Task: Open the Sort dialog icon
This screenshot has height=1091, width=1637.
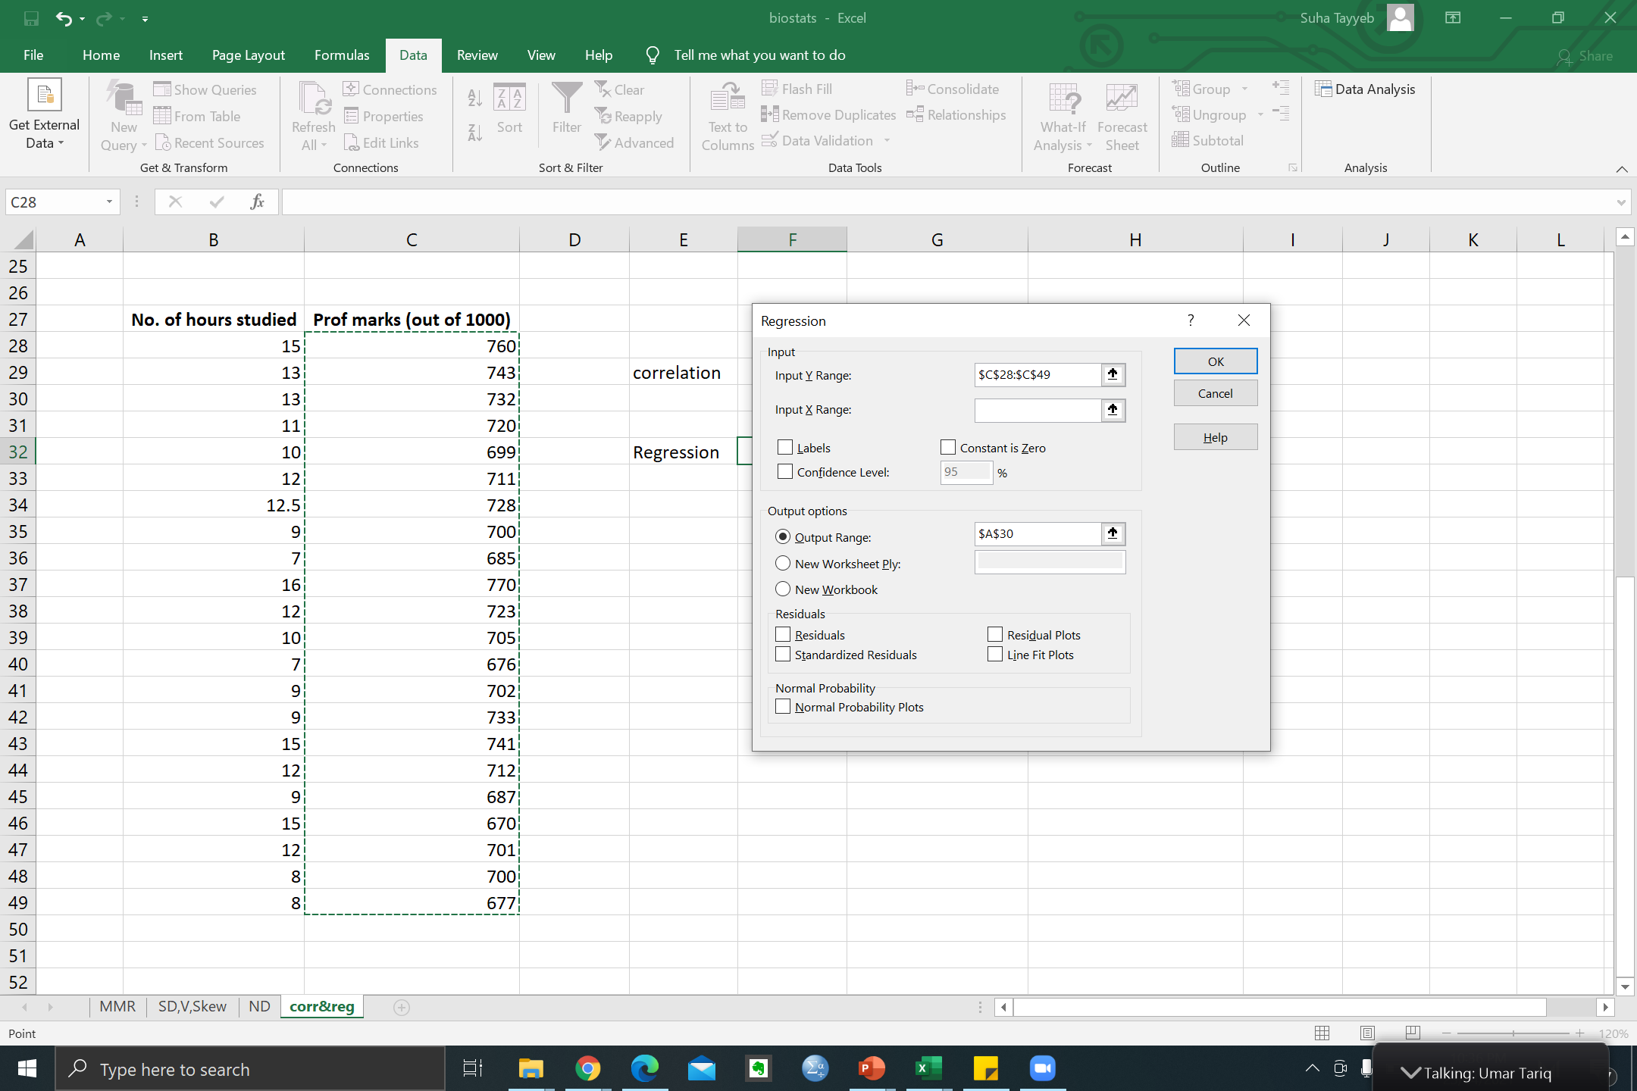Action: tap(509, 98)
